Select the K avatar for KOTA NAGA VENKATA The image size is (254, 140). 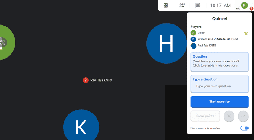pos(193,39)
